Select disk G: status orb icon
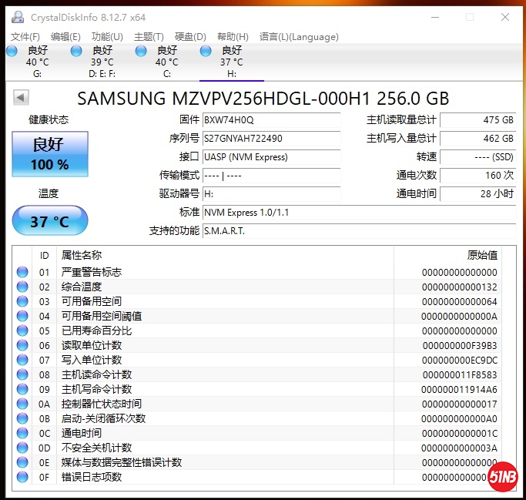 12,51
